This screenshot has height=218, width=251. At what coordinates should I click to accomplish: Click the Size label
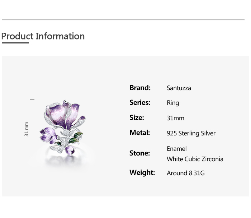click(137, 118)
